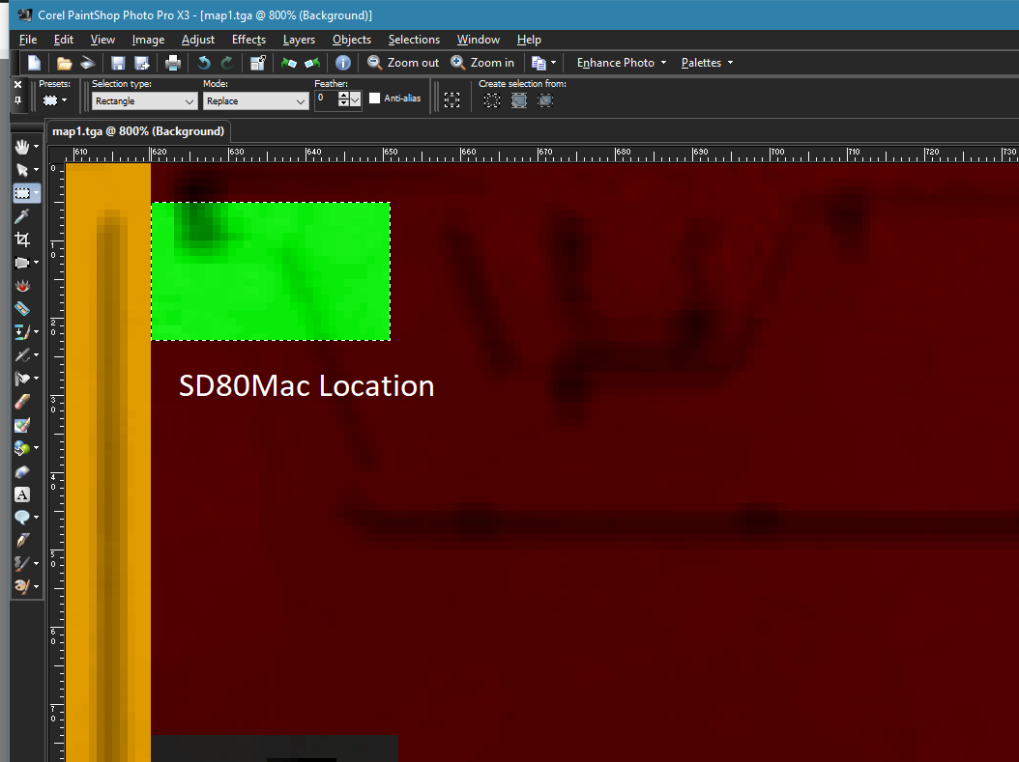
Task: Decrease Feather value with down arrow
Action: coord(343,103)
